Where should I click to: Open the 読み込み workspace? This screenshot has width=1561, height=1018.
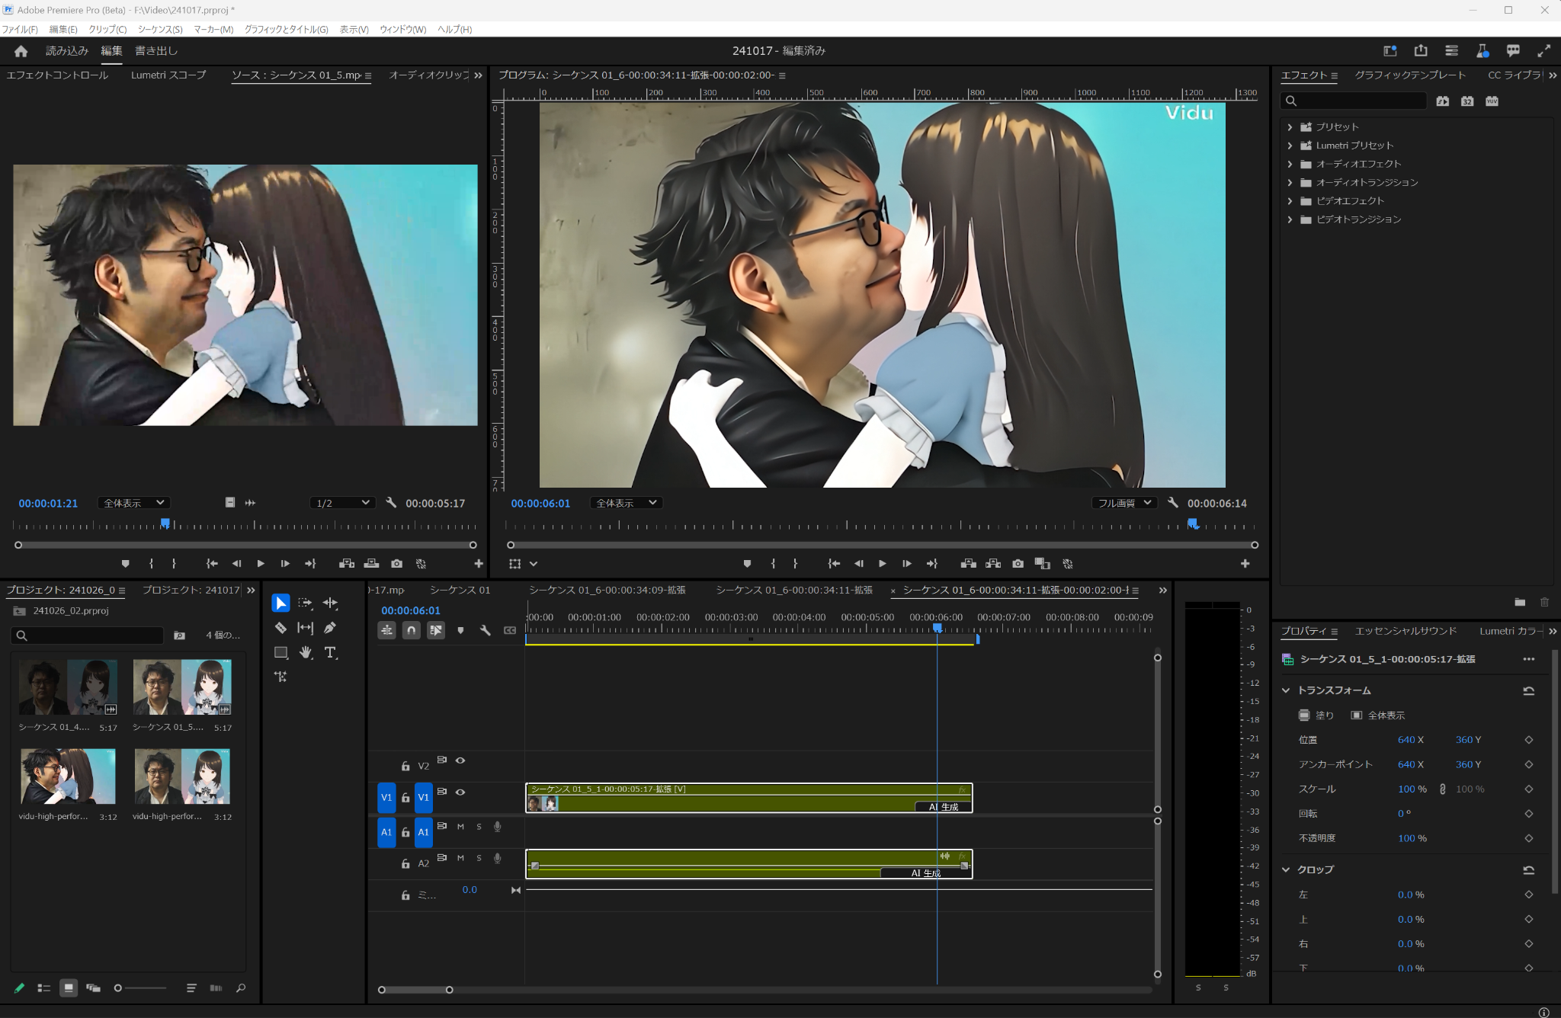[x=67, y=51]
